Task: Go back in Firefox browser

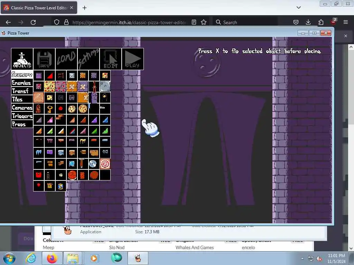Action: [x=8, y=22]
